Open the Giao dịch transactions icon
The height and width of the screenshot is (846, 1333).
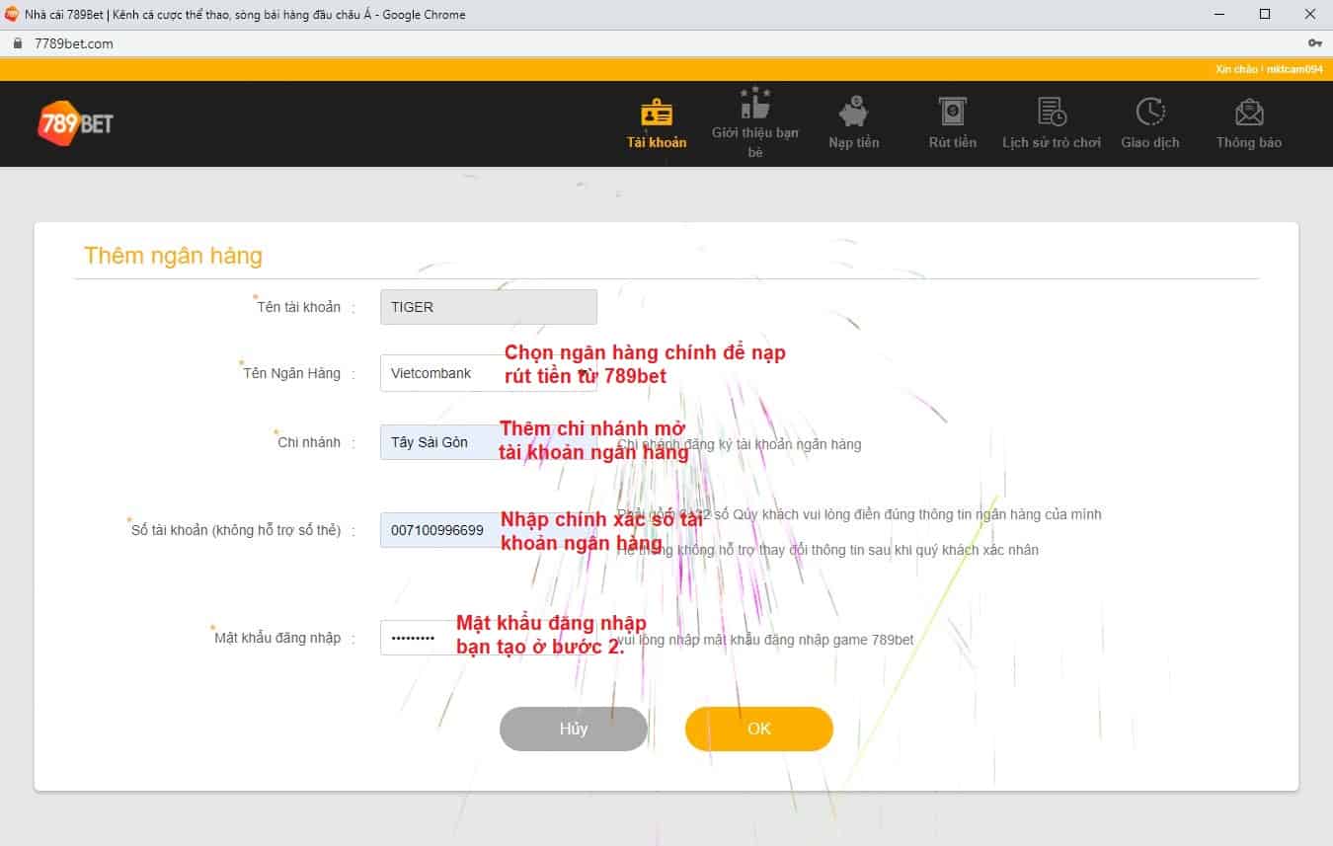1150,112
